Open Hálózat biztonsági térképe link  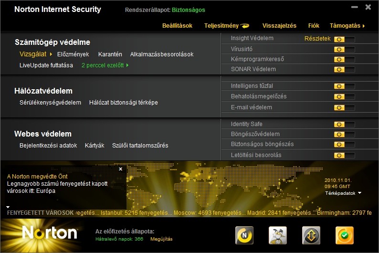[123, 103]
